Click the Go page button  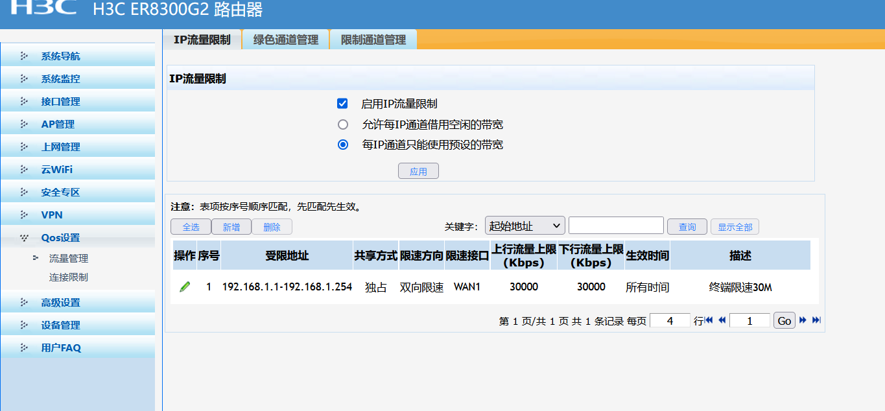point(785,320)
